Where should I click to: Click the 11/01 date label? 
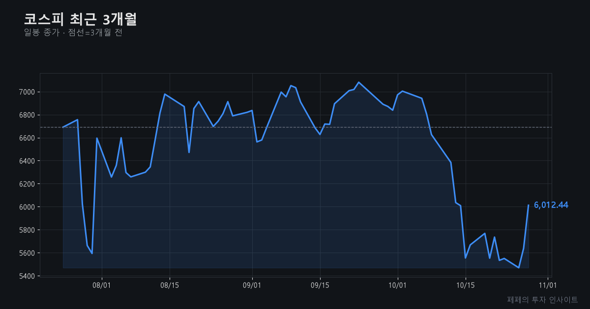548,285
